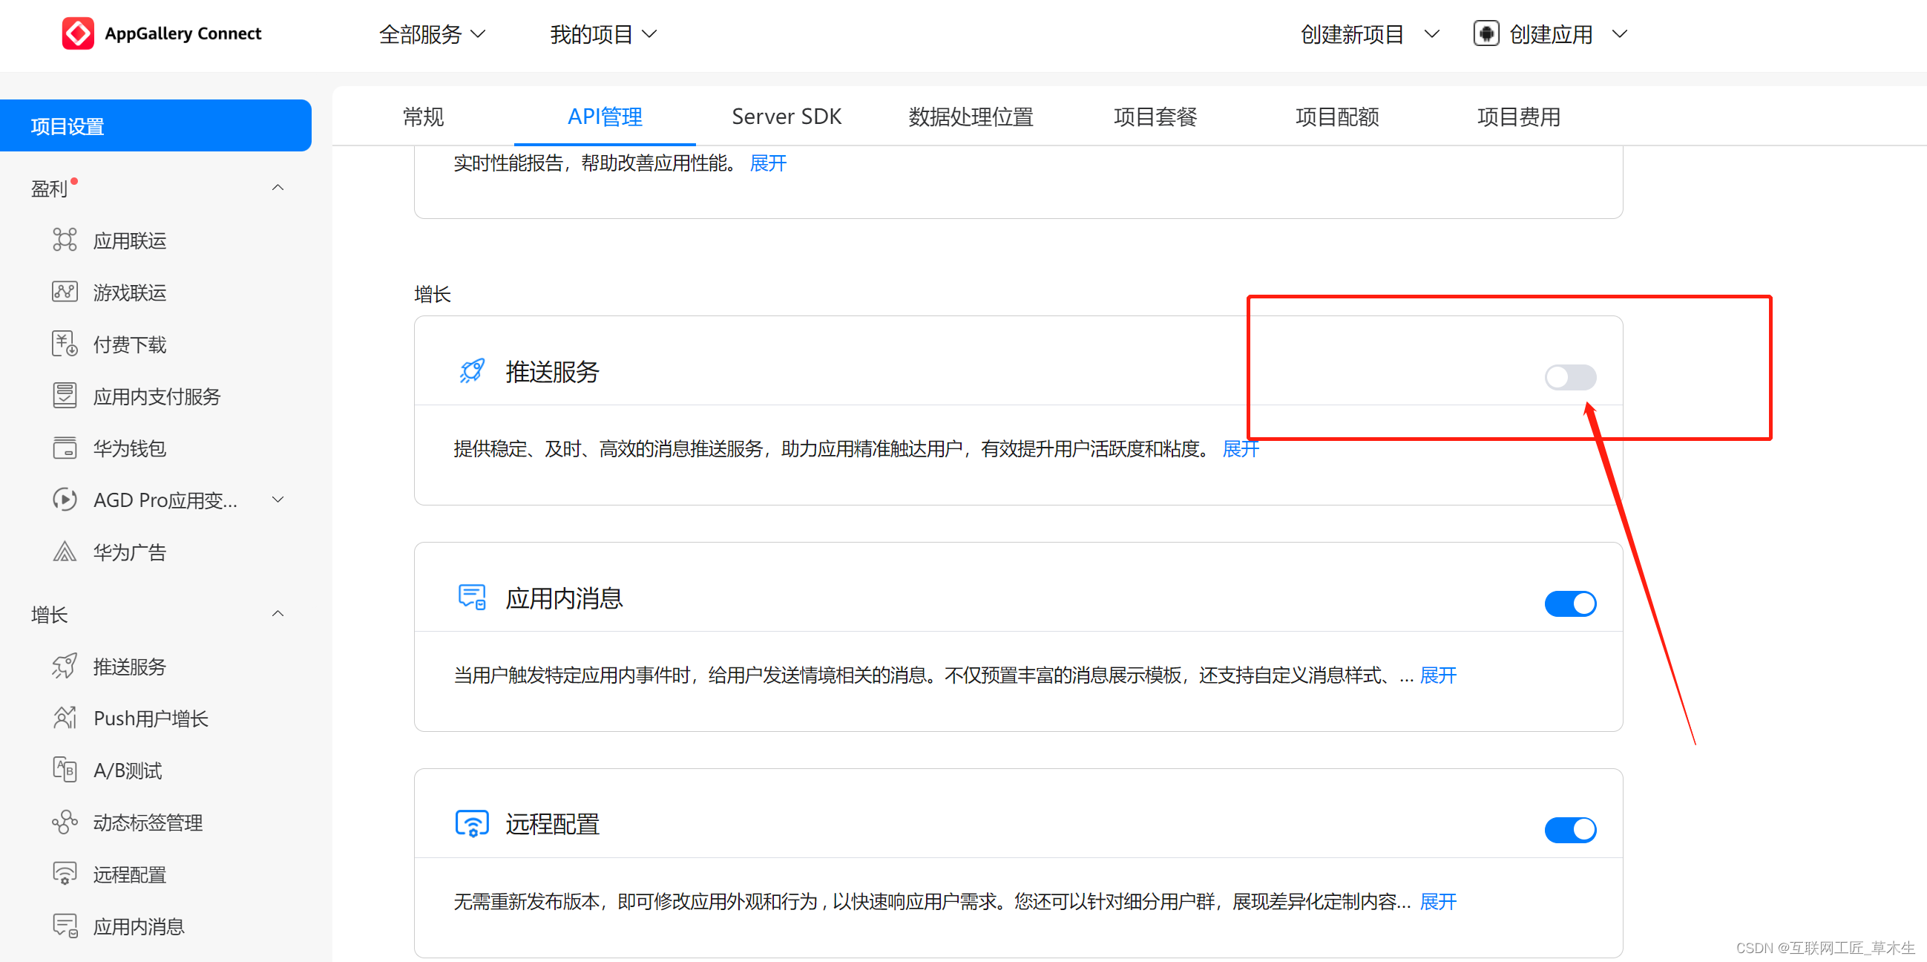Image resolution: width=1927 pixels, height=962 pixels.
Task: Open the 数据处理位置 tab
Action: tap(971, 117)
